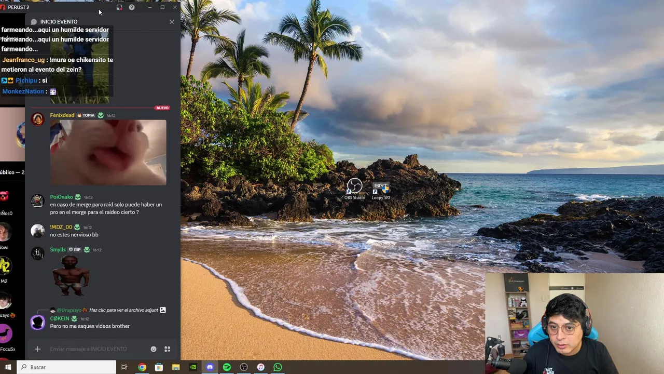Click the attachment image icon in reply preview
Viewport: 664px width, 374px height.
163,310
